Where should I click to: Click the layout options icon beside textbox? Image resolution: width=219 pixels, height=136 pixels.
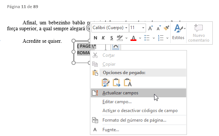click(x=116, y=47)
